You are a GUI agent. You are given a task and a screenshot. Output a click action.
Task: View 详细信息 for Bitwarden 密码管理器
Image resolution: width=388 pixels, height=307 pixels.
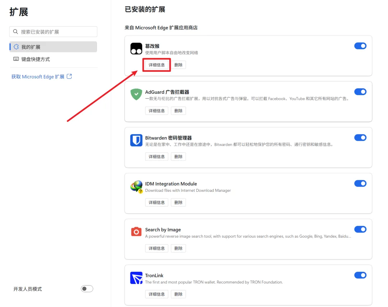[157, 157]
